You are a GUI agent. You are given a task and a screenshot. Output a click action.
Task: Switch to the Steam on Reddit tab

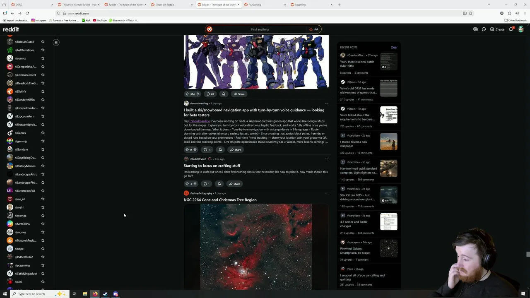(171, 5)
